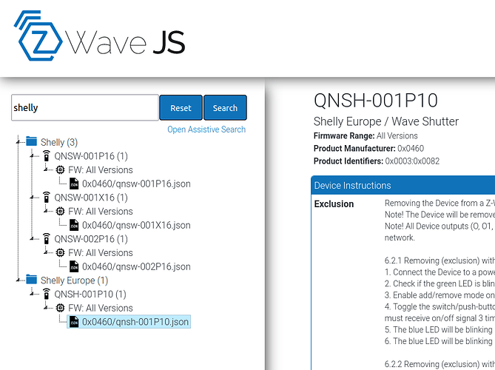Click the Shelly folder icon

[31, 141]
